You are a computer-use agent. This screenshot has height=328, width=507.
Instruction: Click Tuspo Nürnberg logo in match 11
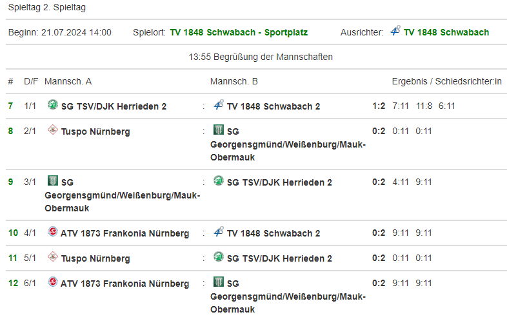coord(53,258)
